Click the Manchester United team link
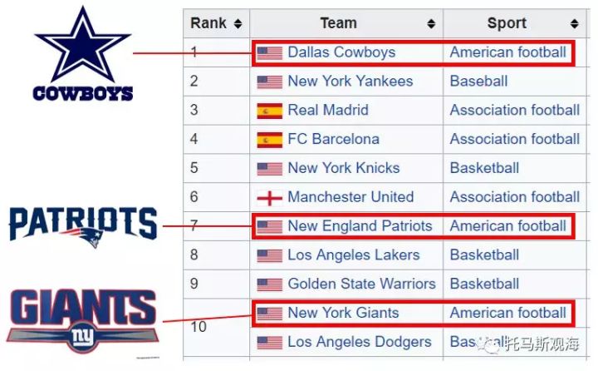 coord(350,197)
